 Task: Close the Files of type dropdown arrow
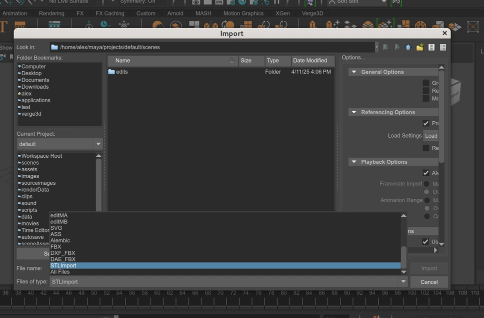tap(403, 281)
